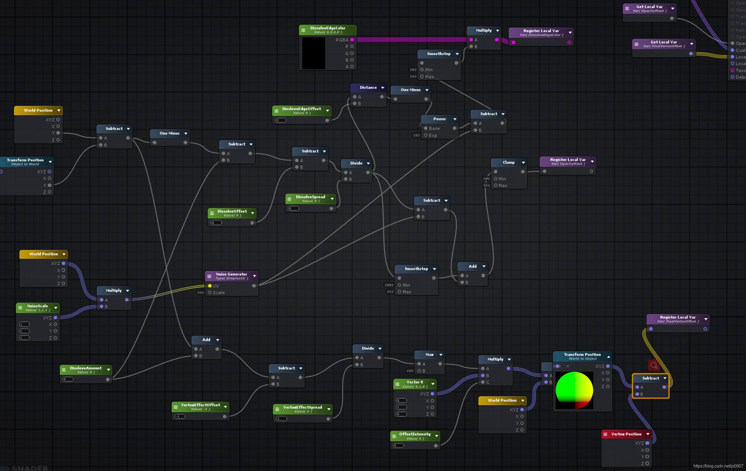Expand the Power node dropdown arrow
The width and height of the screenshot is (746, 471).
click(455, 119)
